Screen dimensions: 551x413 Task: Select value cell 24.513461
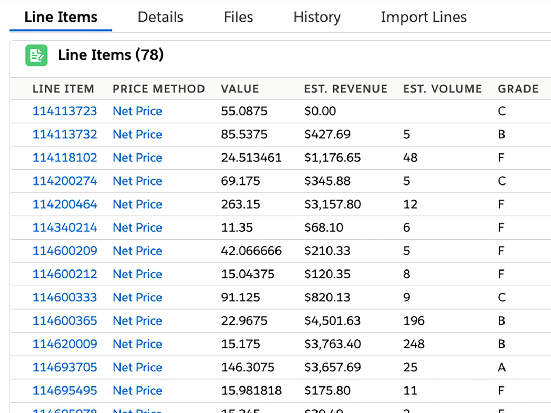coord(251,158)
